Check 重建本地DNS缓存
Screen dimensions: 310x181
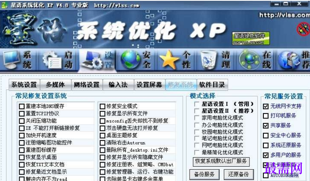coord(22,106)
